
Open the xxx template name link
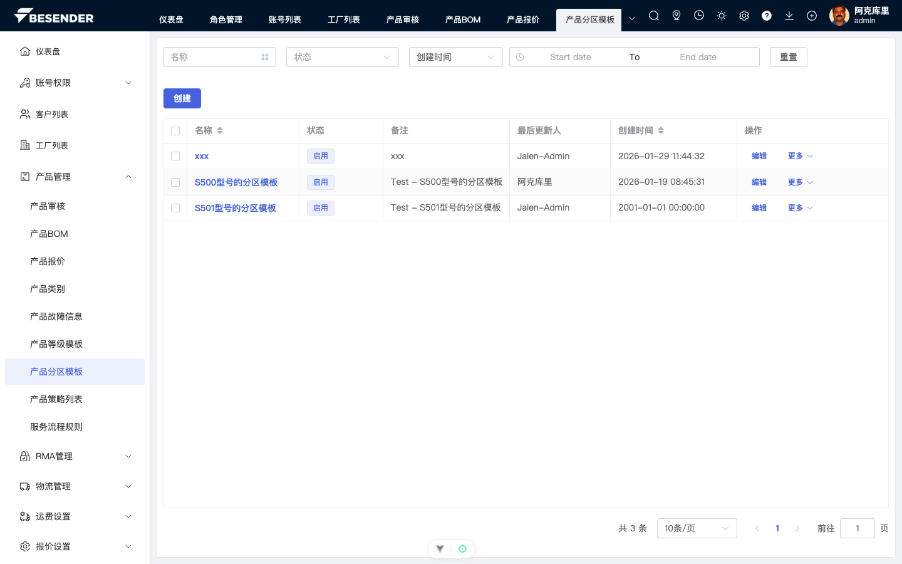pos(202,156)
